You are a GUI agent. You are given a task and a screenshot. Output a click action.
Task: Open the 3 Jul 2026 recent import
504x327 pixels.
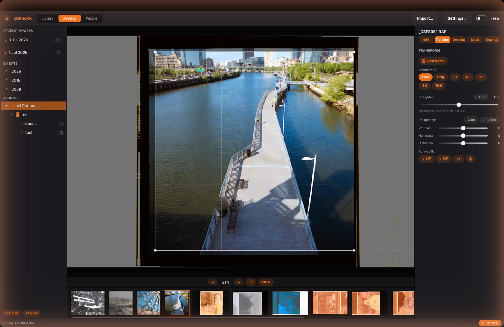pos(33,40)
